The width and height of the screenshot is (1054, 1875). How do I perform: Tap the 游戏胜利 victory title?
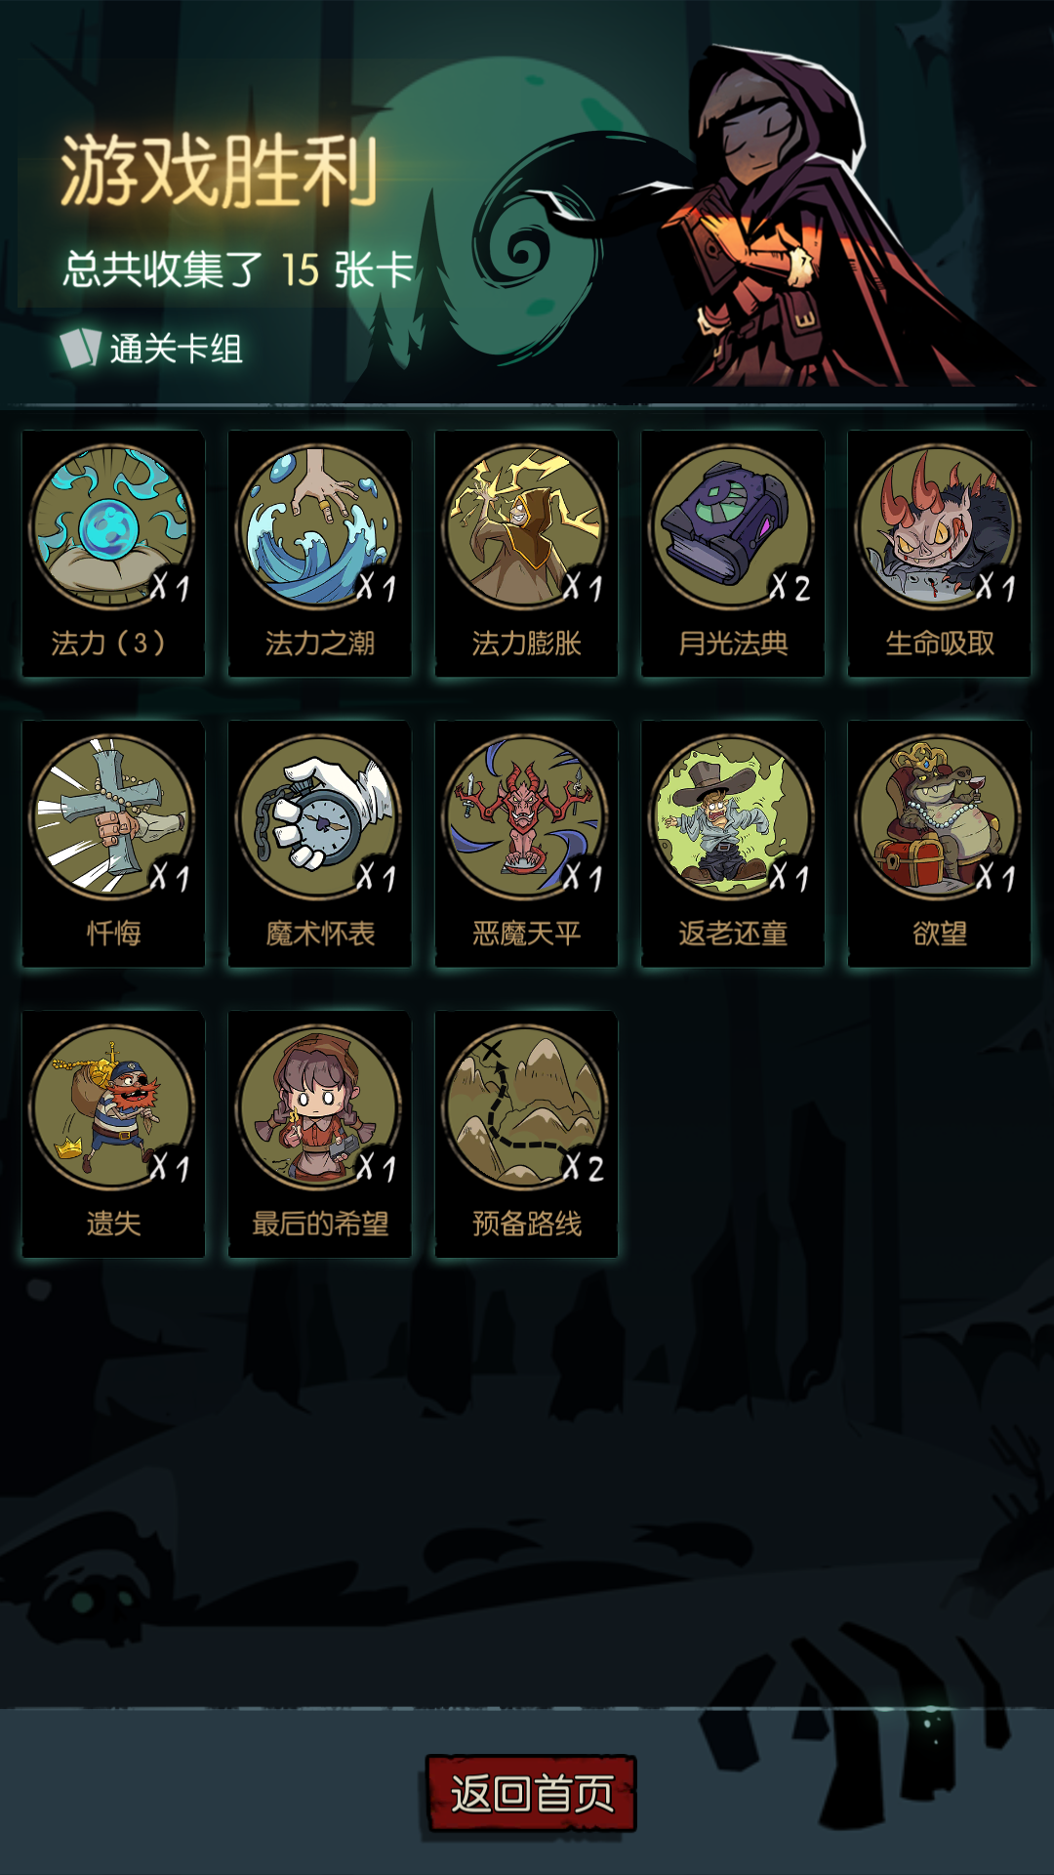(220, 171)
